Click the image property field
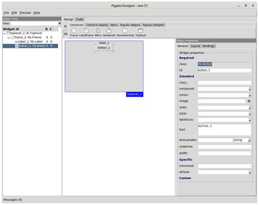 pyautogui.click(x=222, y=101)
